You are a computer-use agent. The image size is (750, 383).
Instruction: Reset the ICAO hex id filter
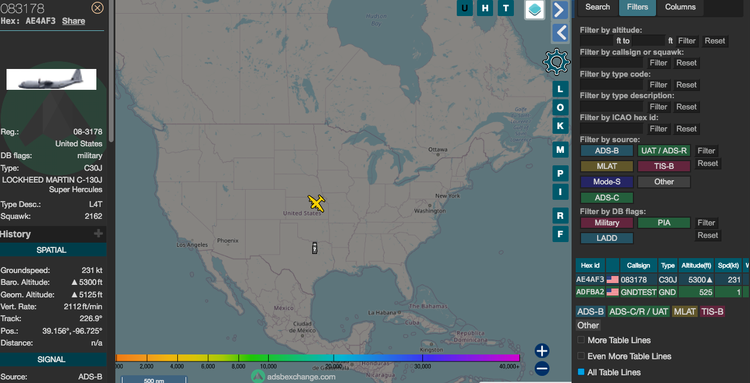click(x=686, y=129)
